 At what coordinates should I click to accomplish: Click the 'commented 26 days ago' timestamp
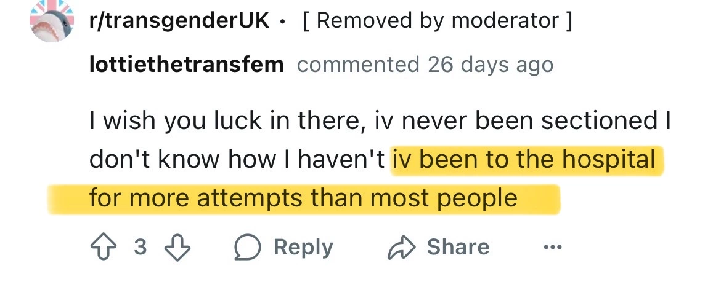(x=425, y=64)
